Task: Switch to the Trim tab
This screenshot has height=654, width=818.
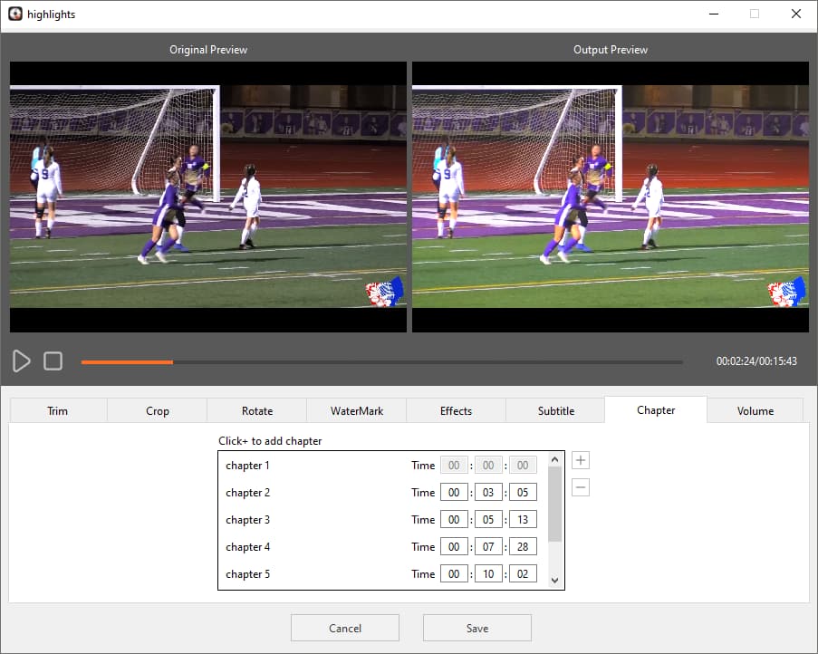Action: 57,410
